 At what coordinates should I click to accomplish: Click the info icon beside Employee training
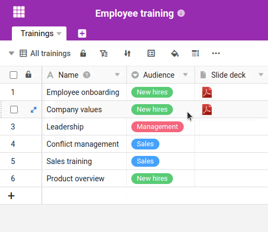tap(181, 13)
